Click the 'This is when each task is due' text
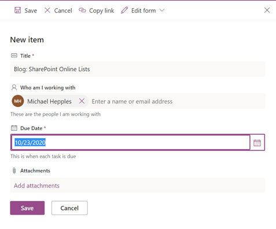Screen dimensions: 276x229 click(x=43, y=156)
